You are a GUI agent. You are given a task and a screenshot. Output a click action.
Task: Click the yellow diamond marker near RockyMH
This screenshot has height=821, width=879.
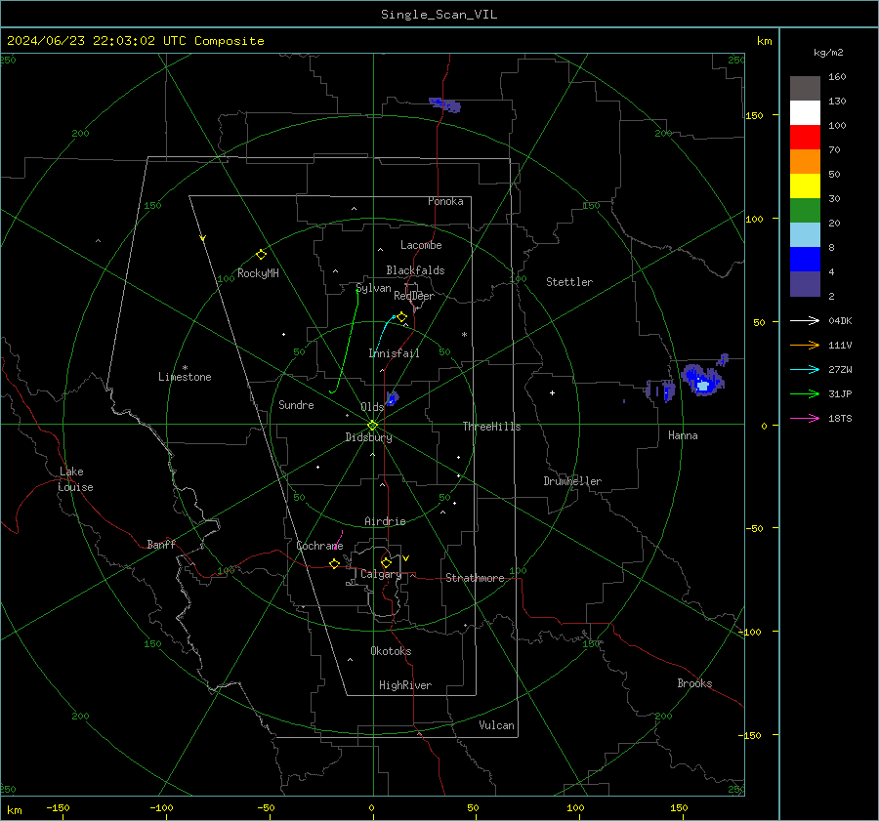[261, 255]
